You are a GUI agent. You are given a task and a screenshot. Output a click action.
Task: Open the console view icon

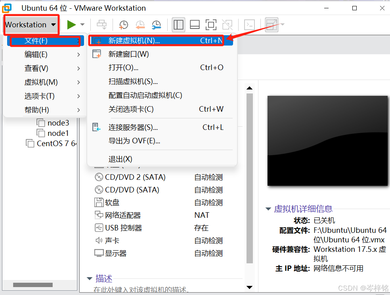pyautogui.click(x=249, y=25)
